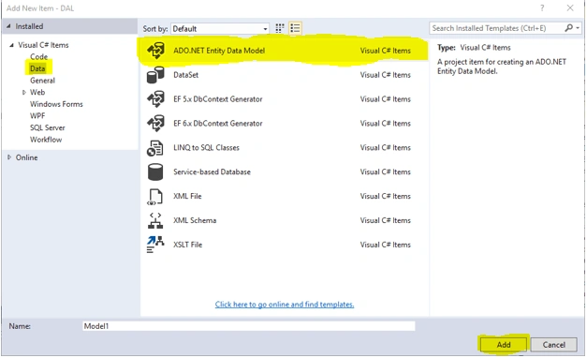Select the Web category label
The width and height of the screenshot is (587, 358).
pos(37,92)
